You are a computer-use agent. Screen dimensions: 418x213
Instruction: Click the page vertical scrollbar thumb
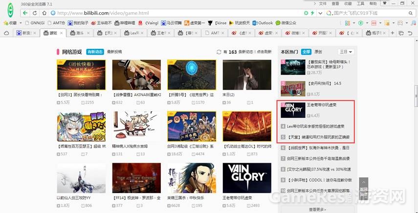tap(416, 96)
